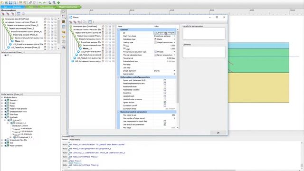
Task: Click the Redo arrow in the main toolbar
Action: click(44, 2)
